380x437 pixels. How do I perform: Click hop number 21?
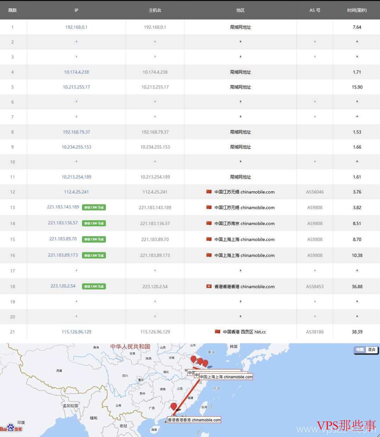tap(13, 332)
